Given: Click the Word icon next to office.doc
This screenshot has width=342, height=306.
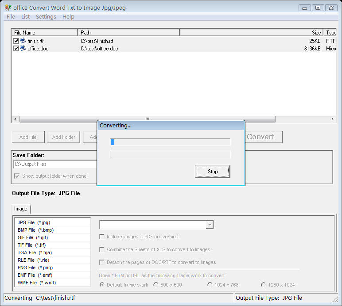Looking at the screenshot, I should point(23,48).
